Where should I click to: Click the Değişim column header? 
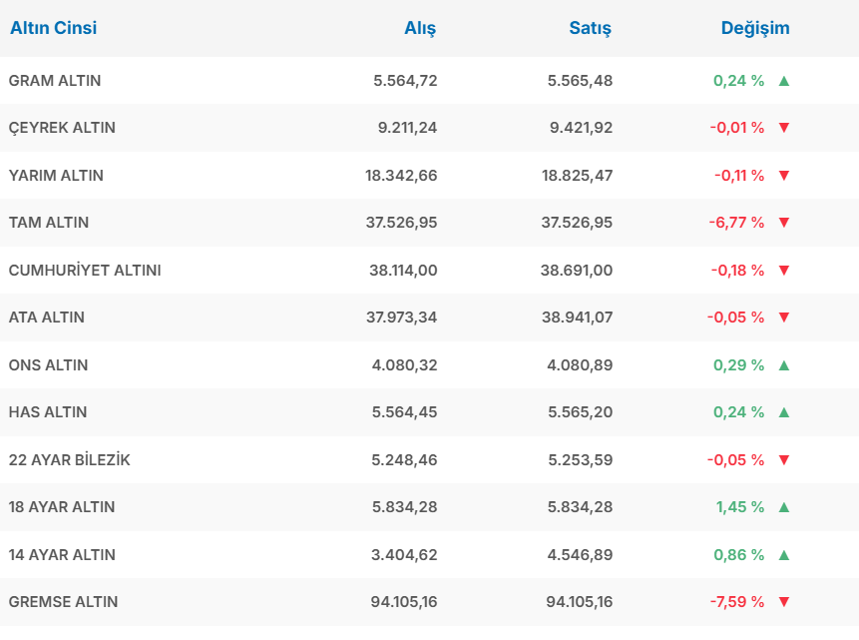click(755, 28)
